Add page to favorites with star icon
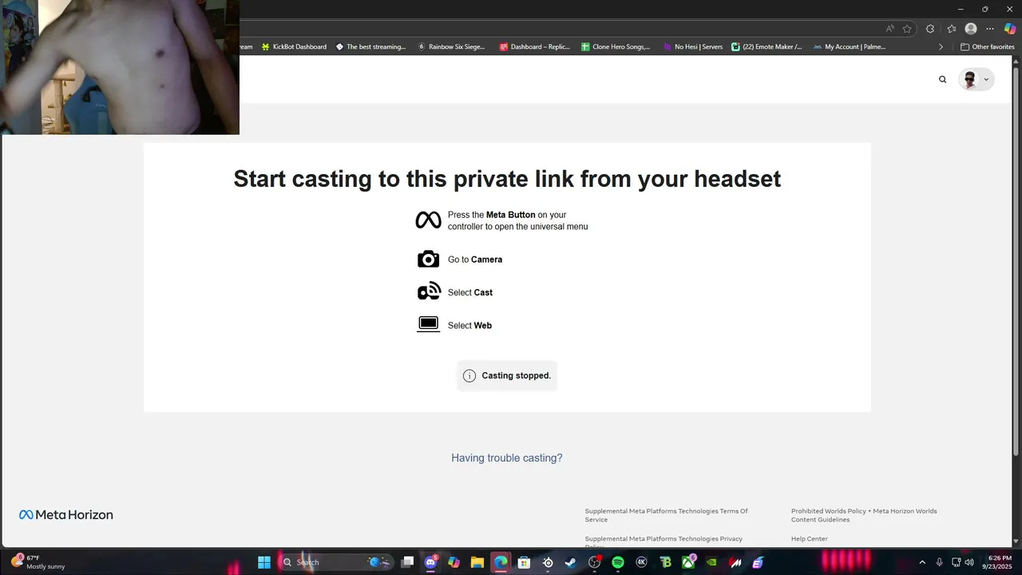The width and height of the screenshot is (1022, 575). (x=907, y=29)
